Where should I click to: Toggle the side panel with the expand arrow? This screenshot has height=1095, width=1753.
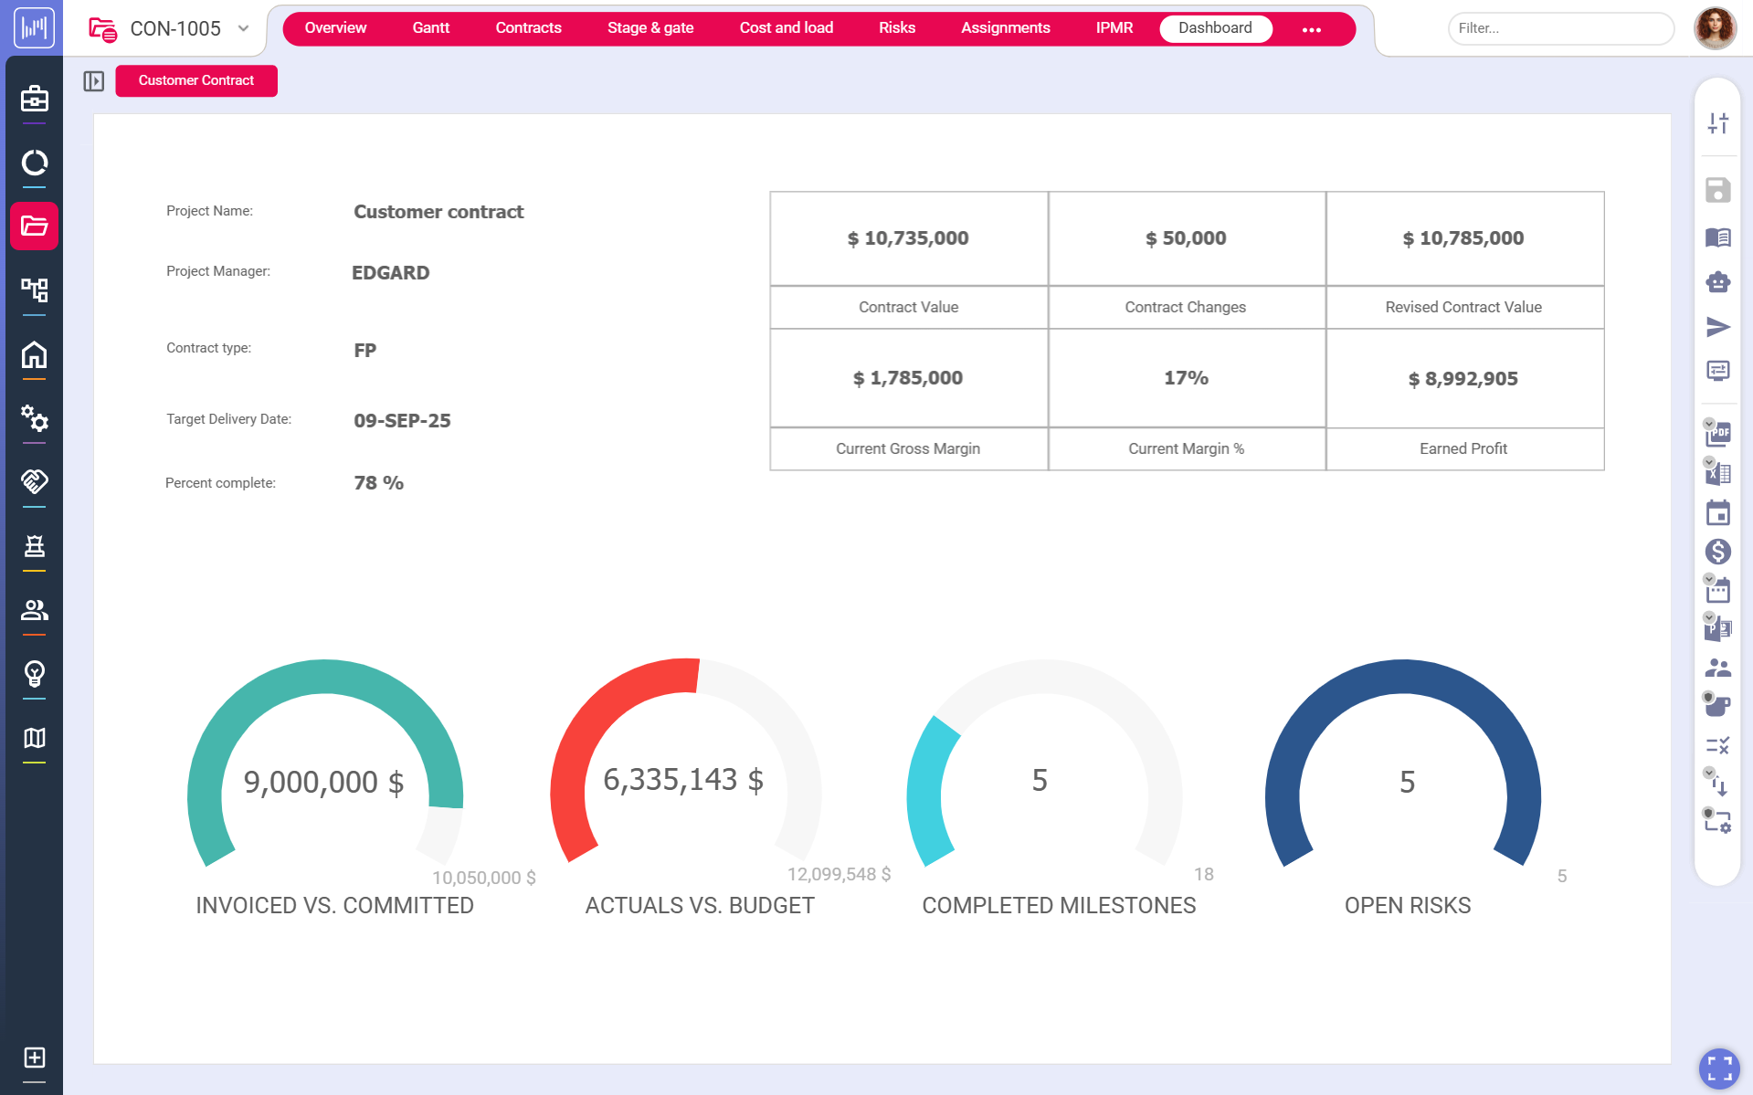(x=94, y=80)
